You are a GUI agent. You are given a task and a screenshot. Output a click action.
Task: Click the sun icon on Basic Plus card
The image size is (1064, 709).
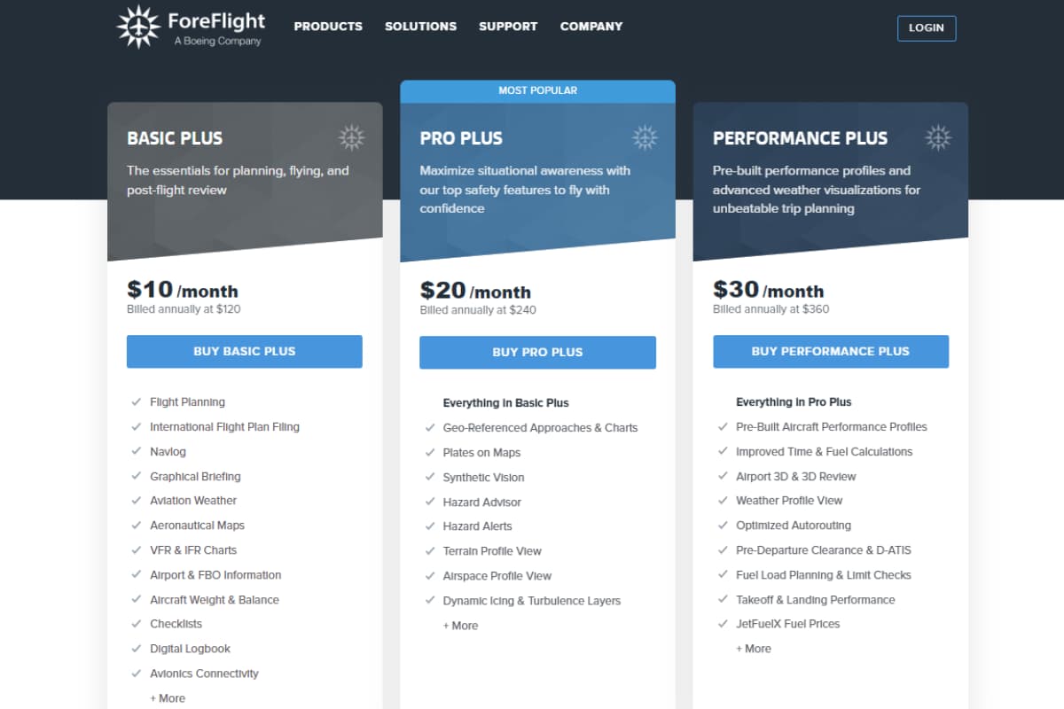(352, 137)
